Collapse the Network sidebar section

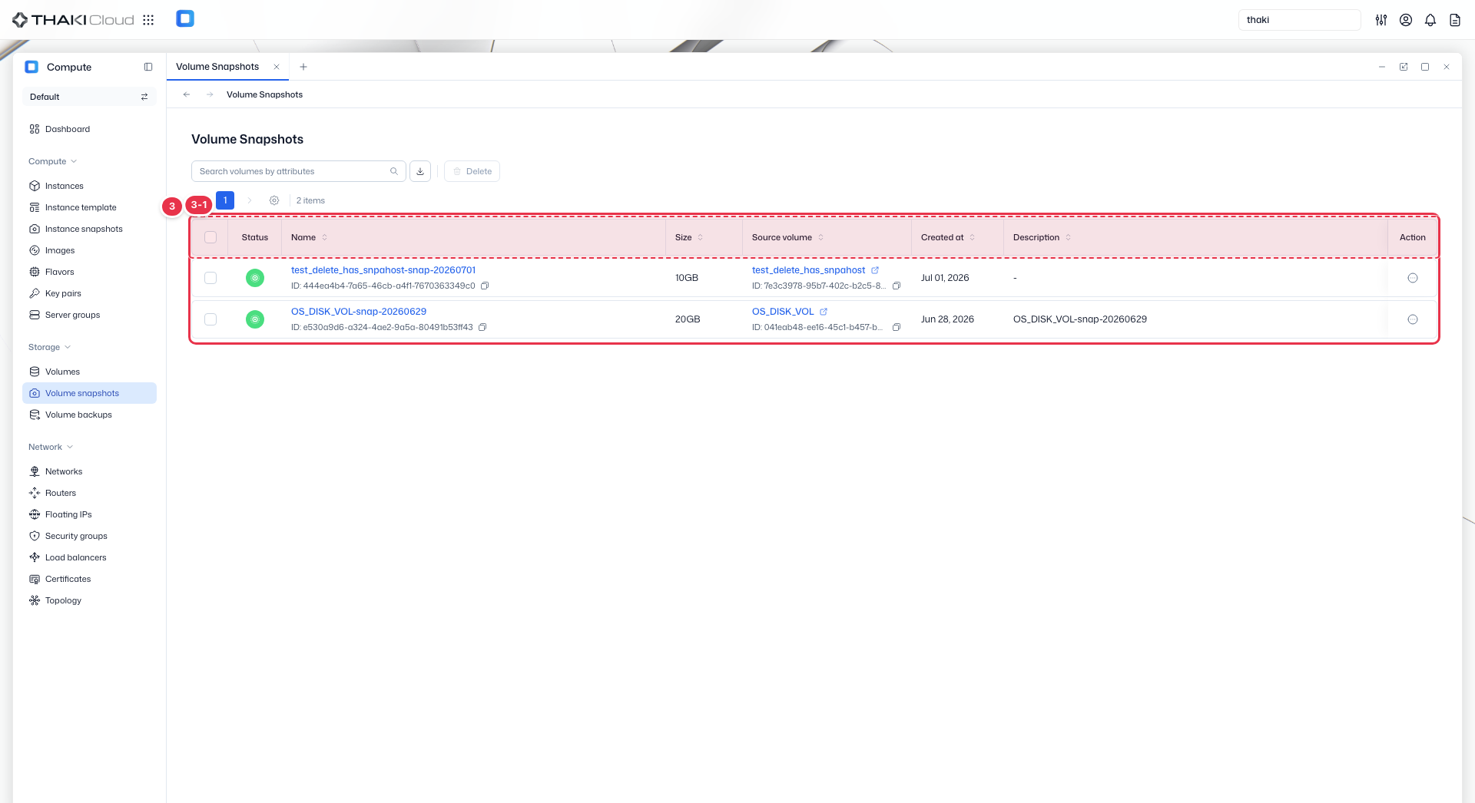(x=51, y=447)
